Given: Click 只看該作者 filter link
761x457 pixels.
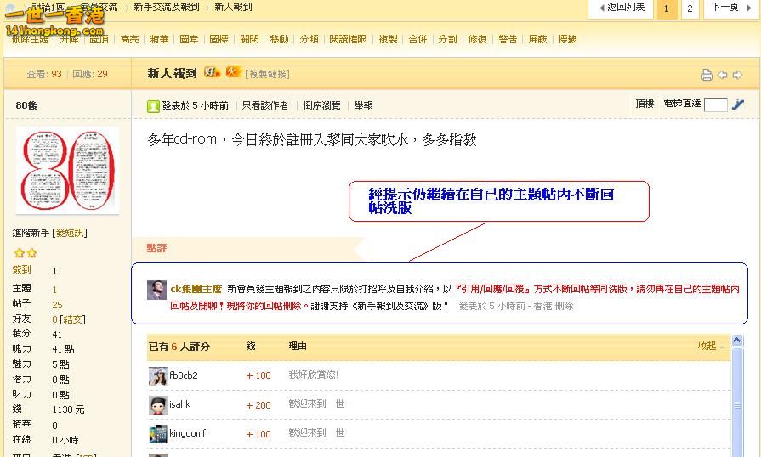Looking at the screenshot, I should [x=265, y=105].
